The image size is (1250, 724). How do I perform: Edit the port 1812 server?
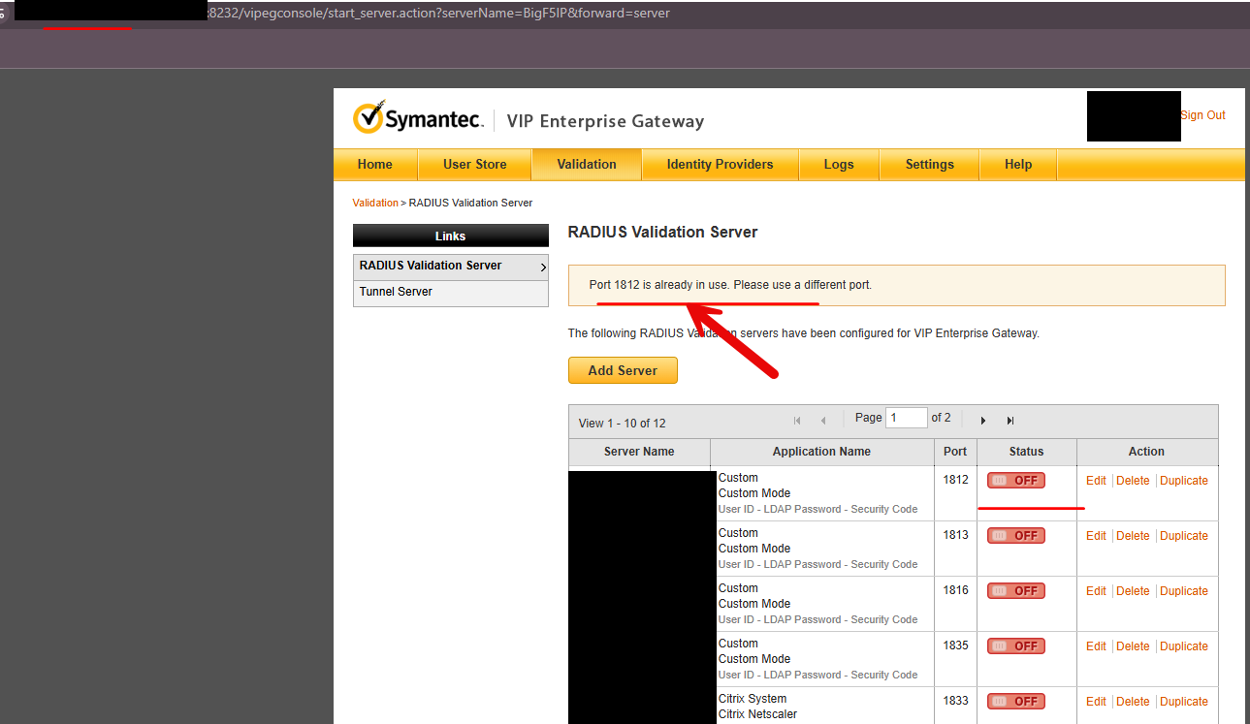1096,481
